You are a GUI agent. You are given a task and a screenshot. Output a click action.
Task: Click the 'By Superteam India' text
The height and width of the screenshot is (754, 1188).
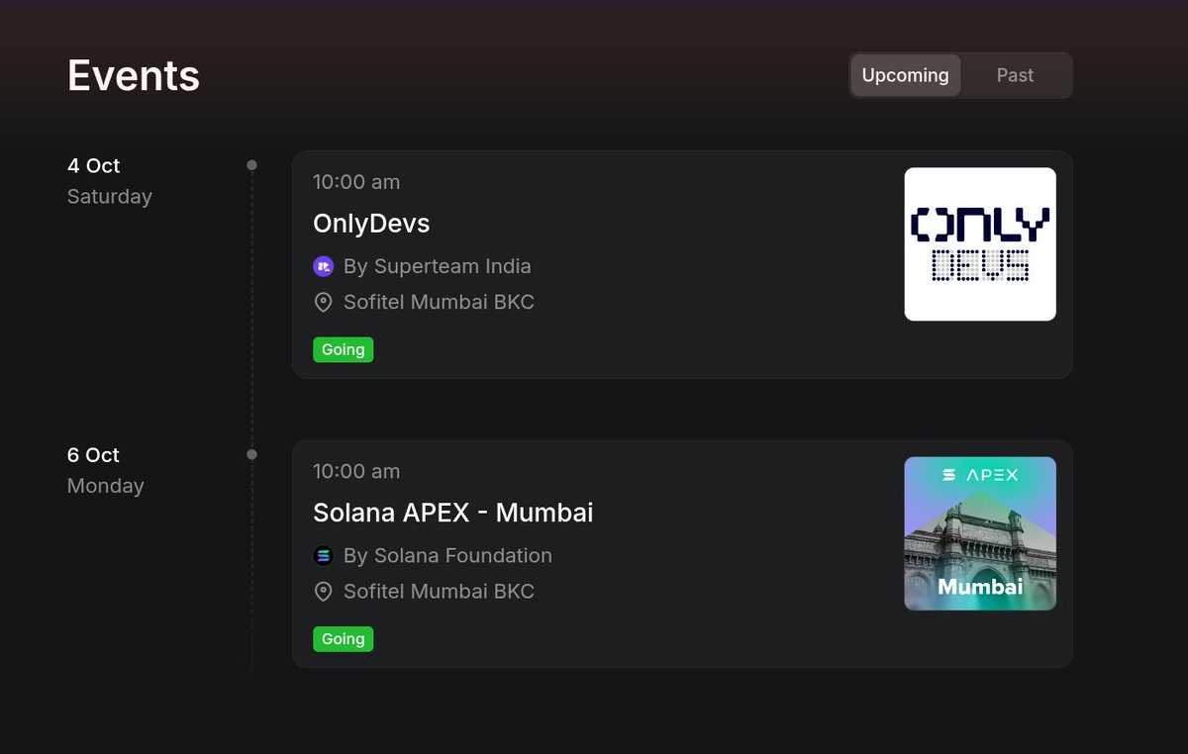[438, 266]
